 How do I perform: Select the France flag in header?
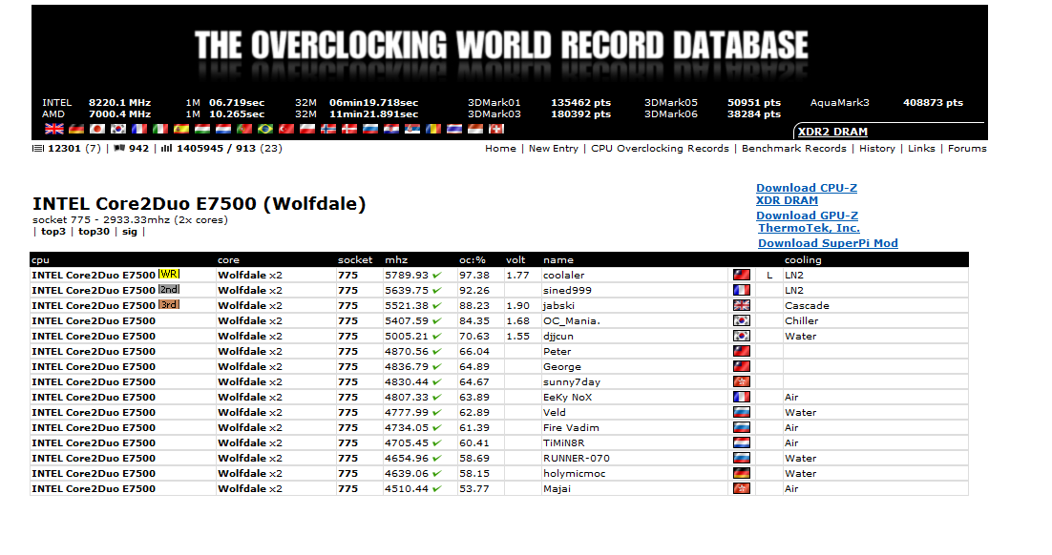(139, 129)
